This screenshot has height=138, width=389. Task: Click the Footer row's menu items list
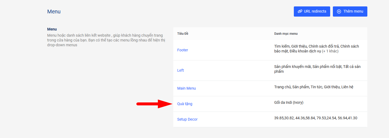(315, 47)
